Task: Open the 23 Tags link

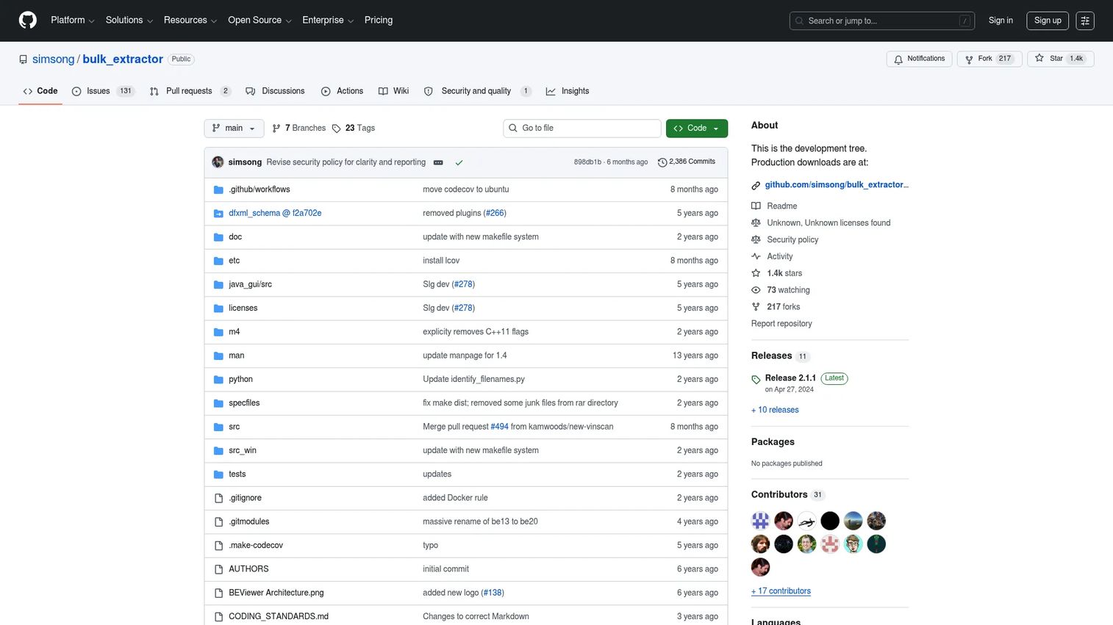Action: 354,129
